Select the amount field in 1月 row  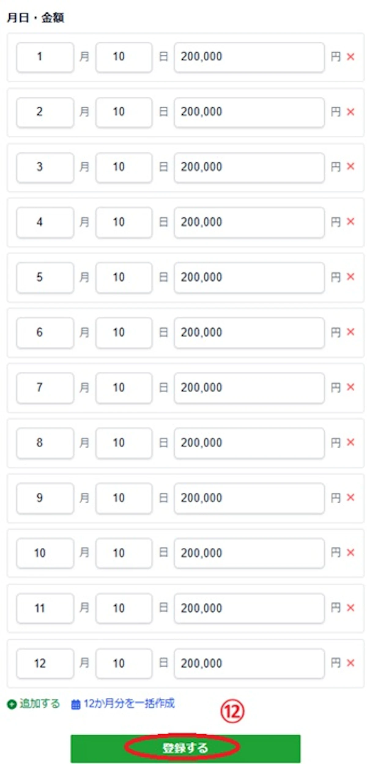click(249, 57)
